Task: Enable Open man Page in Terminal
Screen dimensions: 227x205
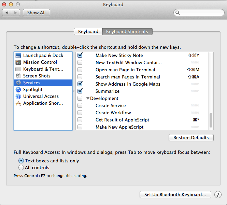Action: tap(80, 70)
